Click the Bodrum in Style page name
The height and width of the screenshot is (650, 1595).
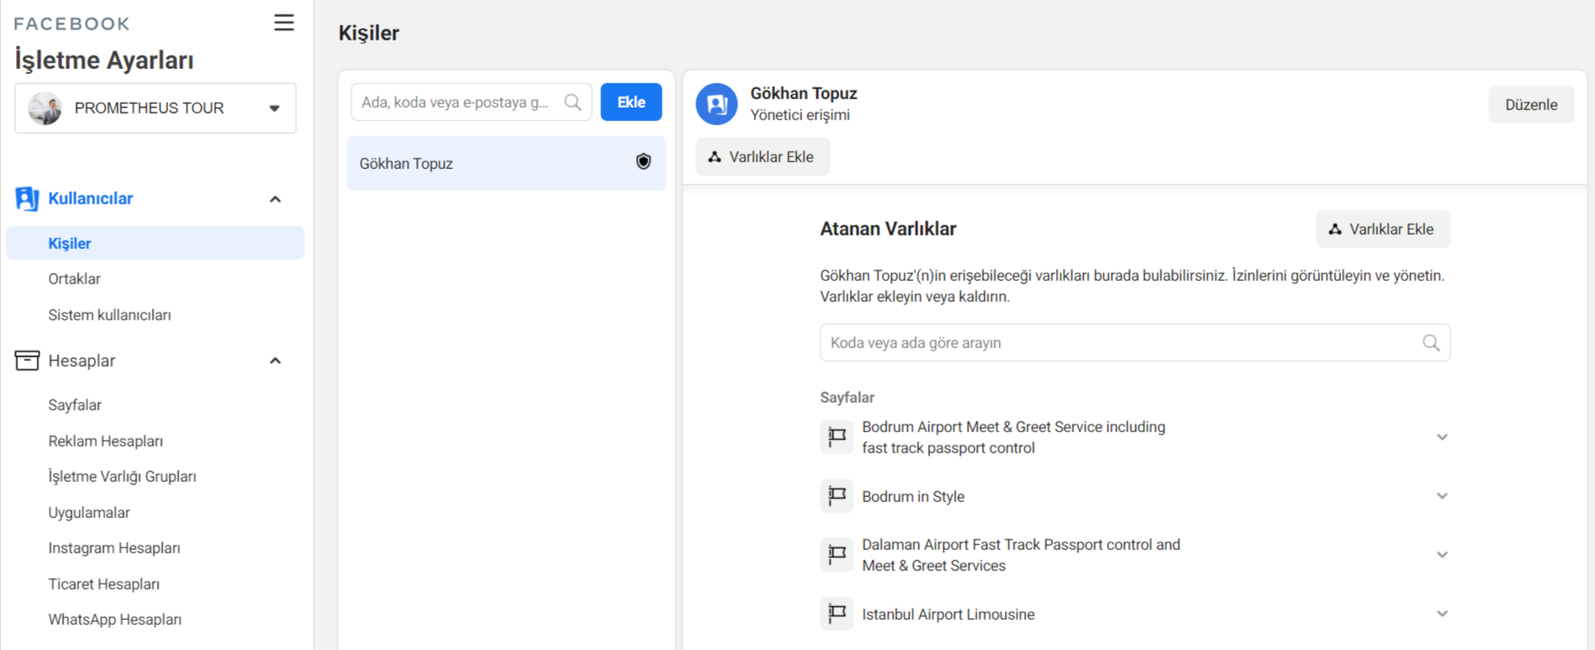coord(913,497)
